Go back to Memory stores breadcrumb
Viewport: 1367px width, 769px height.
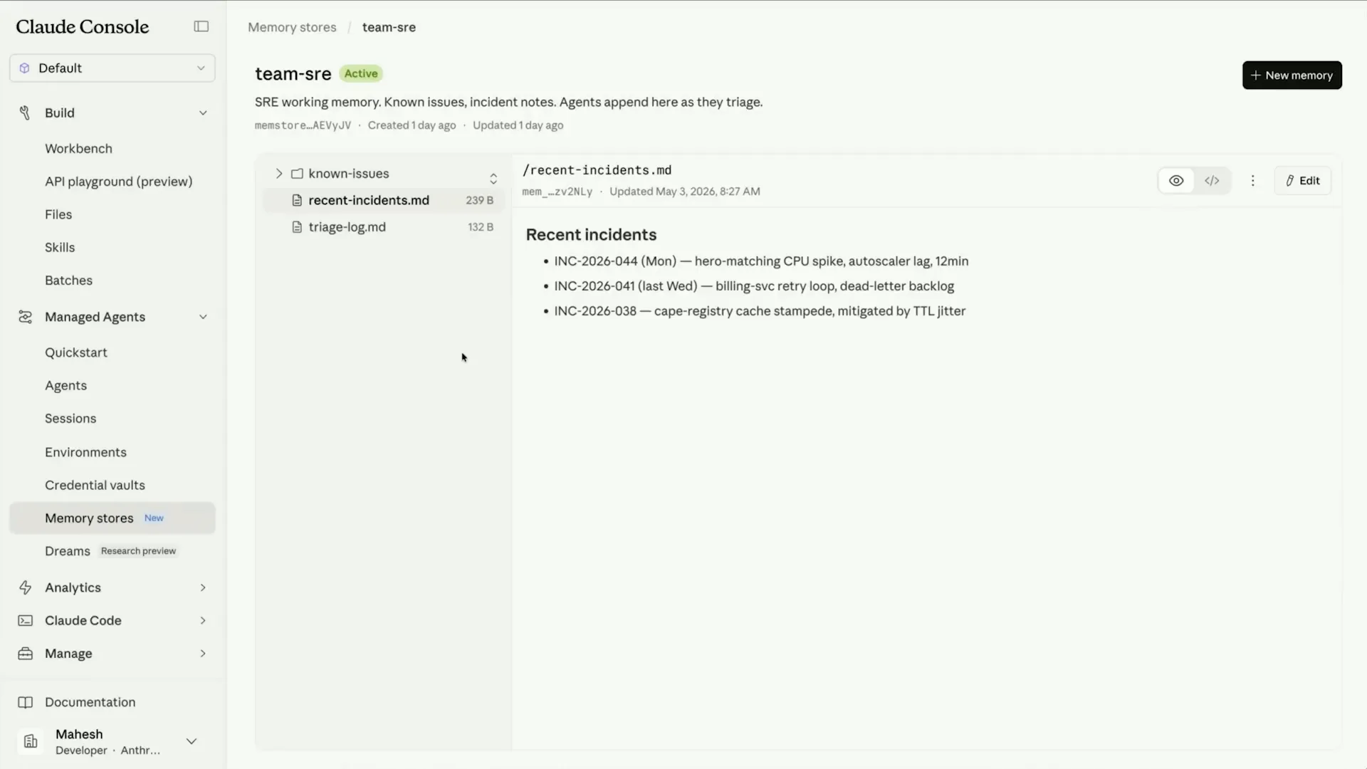pos(292,27)
